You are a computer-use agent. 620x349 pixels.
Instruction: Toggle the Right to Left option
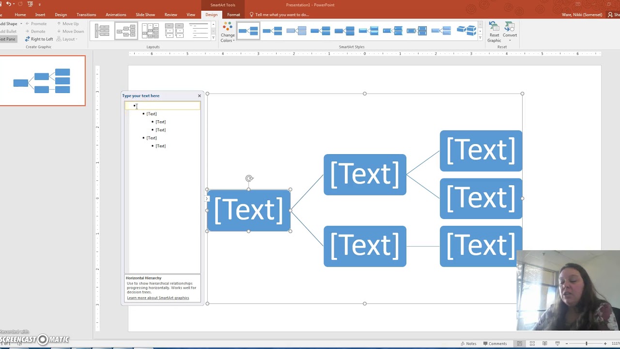(x=39, y=39)
